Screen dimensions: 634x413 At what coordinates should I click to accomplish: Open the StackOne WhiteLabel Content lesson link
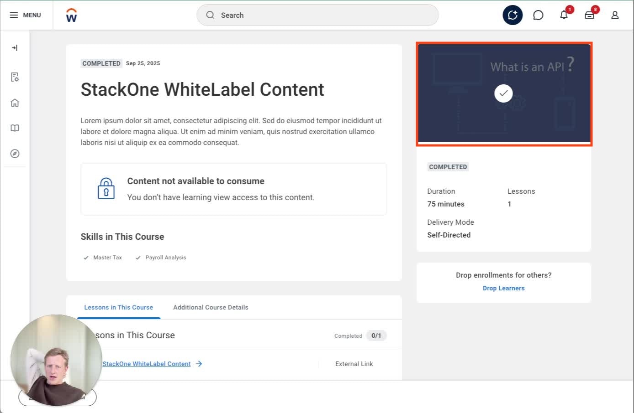pos(146,364)
